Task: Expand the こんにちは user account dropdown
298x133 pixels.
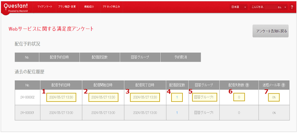Action: pos(269,7)
